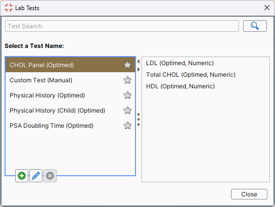The image size is (275, 207).
Task: Select LDL (Optimed, Numeric) component
Action: (x=180, y=63)
